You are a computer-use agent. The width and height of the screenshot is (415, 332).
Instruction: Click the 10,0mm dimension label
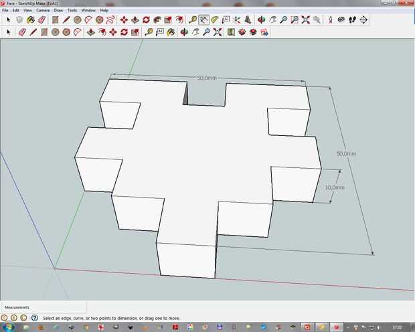coord(334,187)
